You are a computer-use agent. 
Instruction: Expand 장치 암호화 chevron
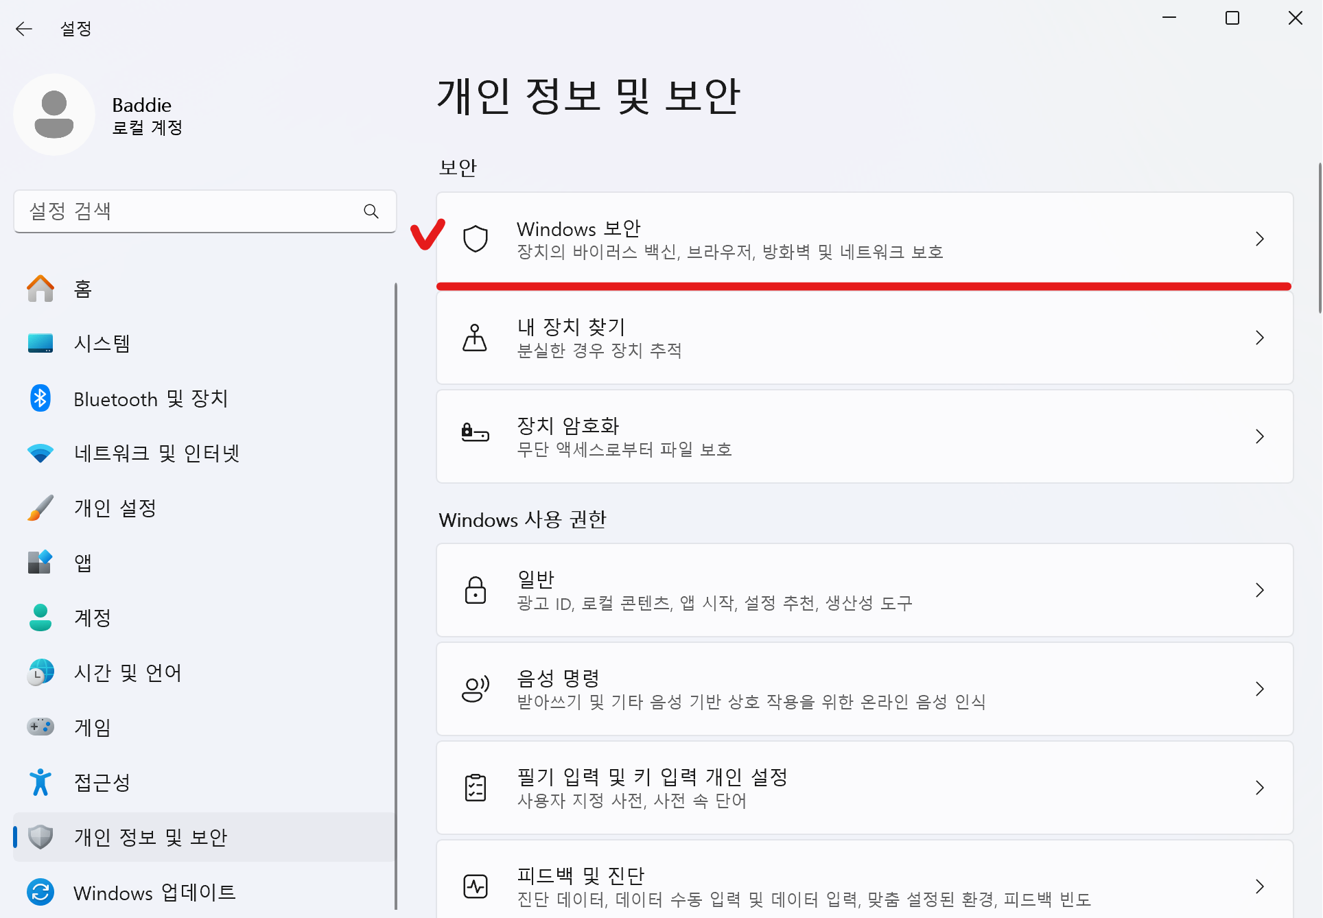[1260, 436]
